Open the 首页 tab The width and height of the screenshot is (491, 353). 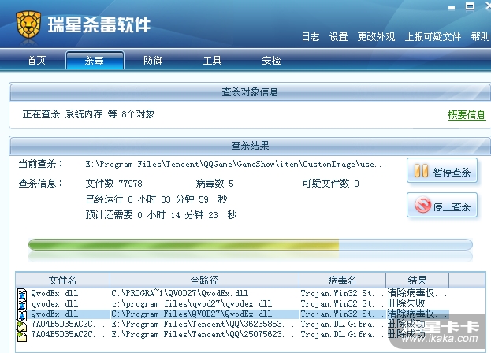click(x=36, y=60)
